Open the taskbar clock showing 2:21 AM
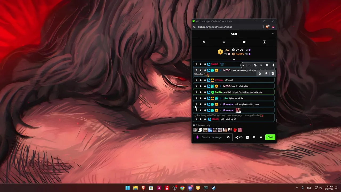 (x=330, y=188)
